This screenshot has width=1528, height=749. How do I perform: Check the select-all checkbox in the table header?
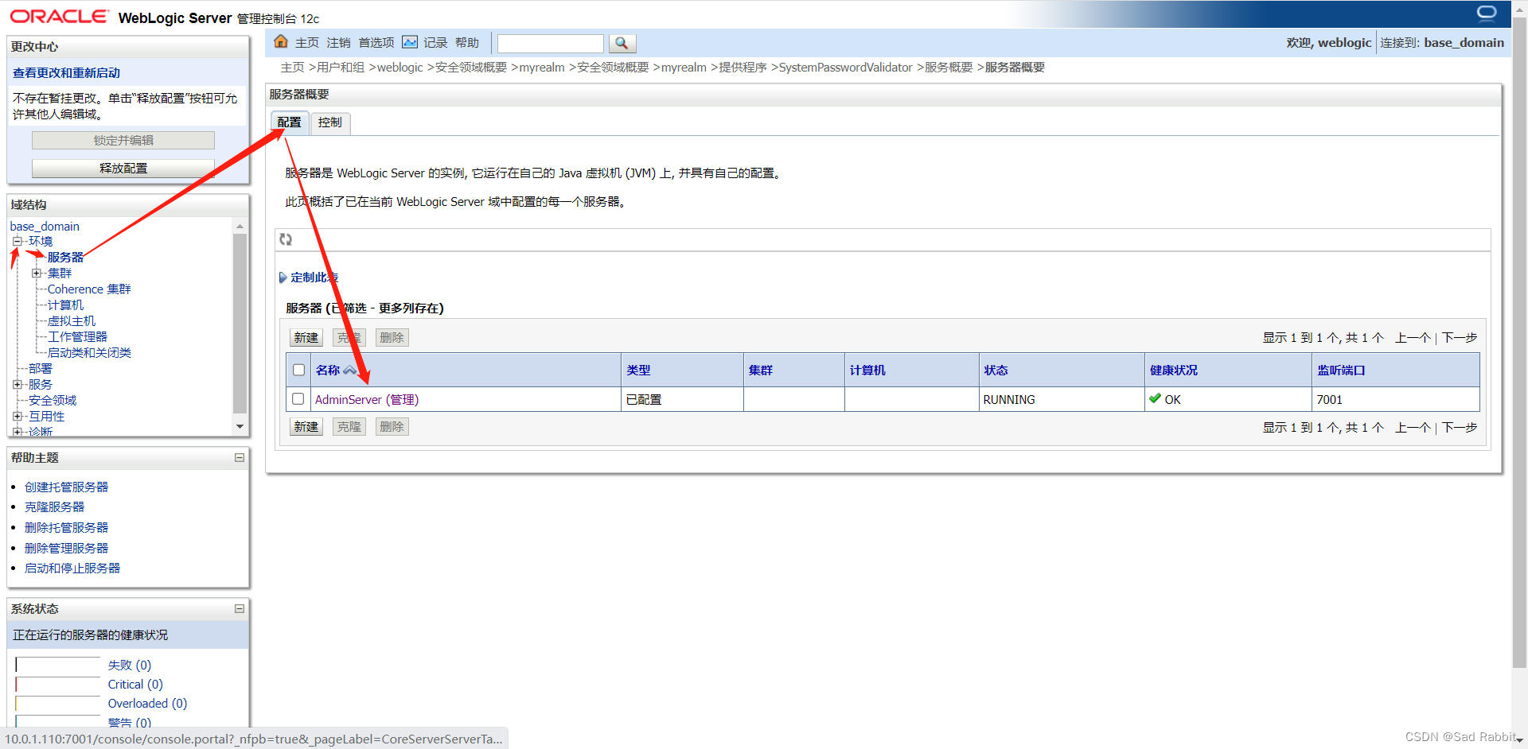[x=298, y=370]
